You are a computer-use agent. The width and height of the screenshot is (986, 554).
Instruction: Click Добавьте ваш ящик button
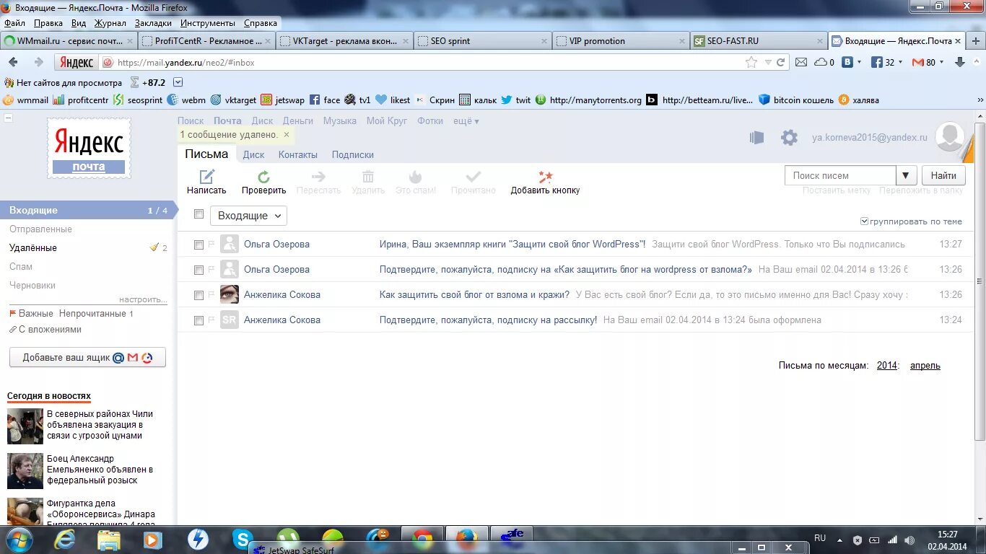[87, 357]
